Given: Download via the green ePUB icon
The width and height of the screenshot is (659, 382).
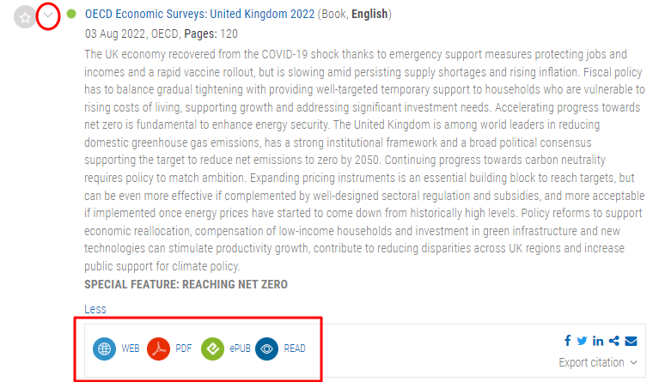Looking at the screenshot, I should tap(213, 349).
